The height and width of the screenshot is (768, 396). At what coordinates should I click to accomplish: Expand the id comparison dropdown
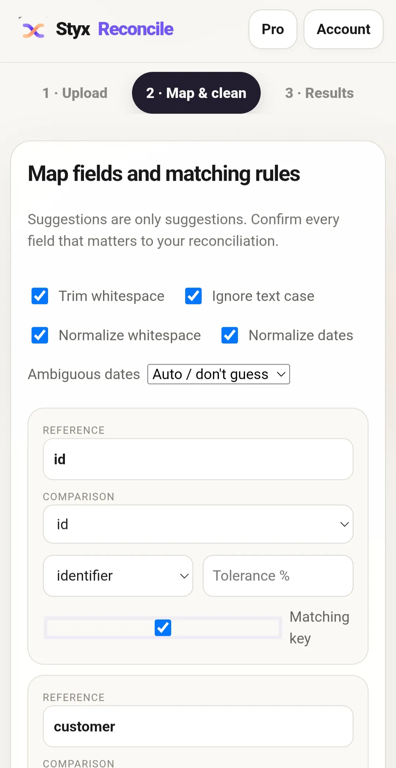tap(198, 524)
